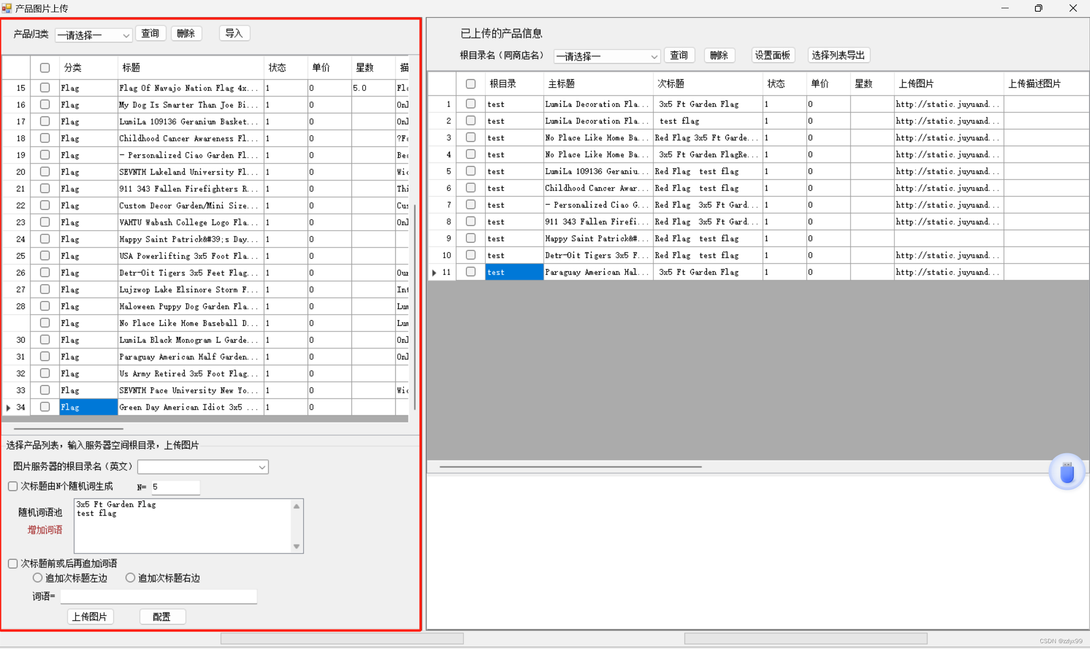Click row 34 pointer arrow in left table
1090x649 pixels.
pos(8,408)
